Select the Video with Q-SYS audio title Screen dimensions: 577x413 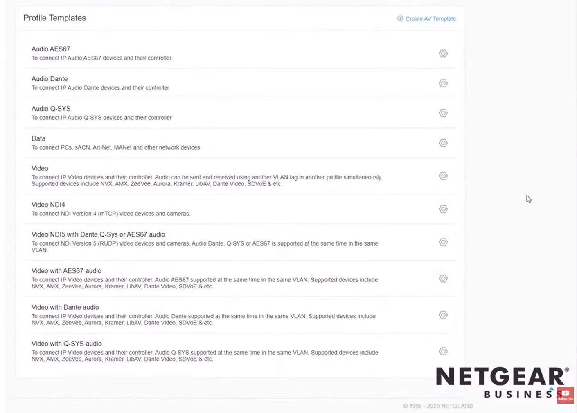click(x=67, y=344)
